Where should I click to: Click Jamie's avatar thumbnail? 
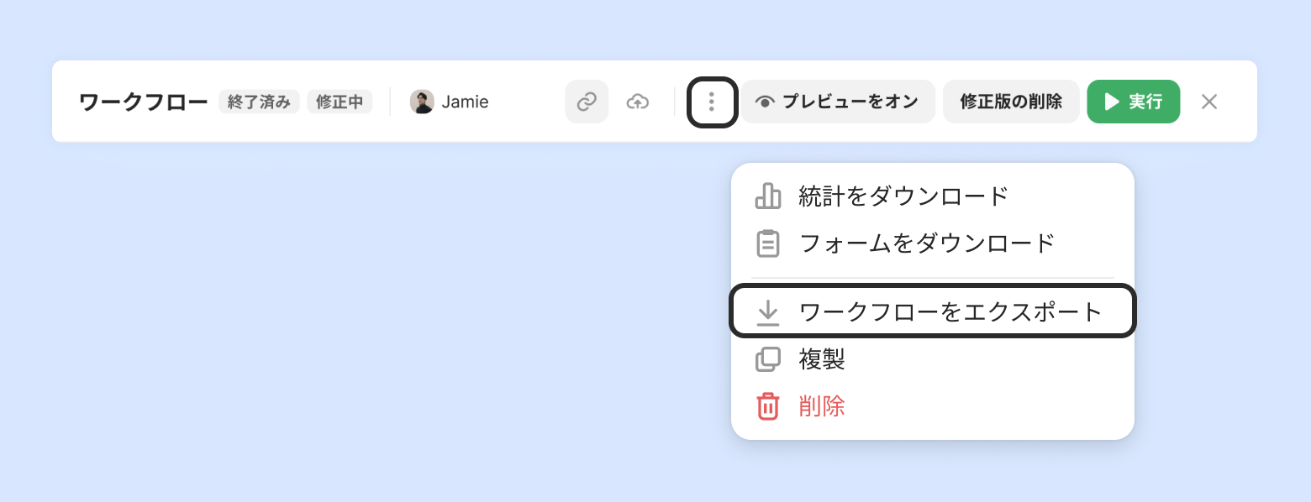coord(422,102)
